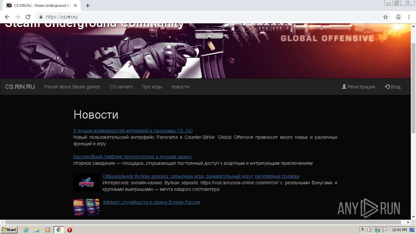This screenshot has height=234, width=416.
Task: Open the file explorer taskbar icon
Action: 37,230
